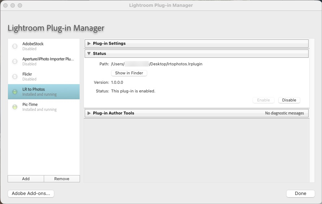Screen dimensions: 322x204
Task: Select the AdobeStock plug-in row
Action: pos(44,46)
